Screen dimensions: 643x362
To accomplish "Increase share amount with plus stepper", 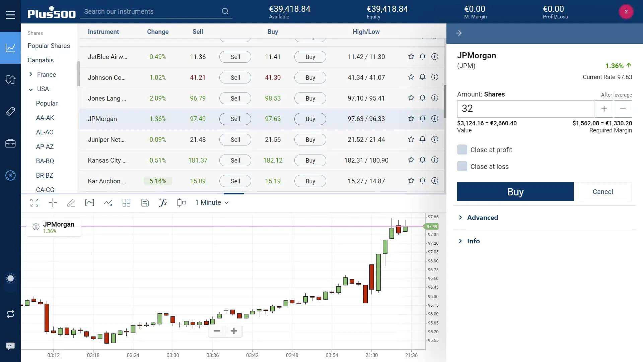I will coord(604,109).
